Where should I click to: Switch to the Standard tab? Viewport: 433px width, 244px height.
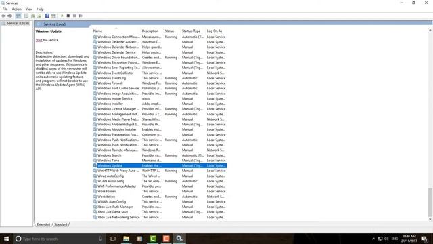click(x=60, y=224)
